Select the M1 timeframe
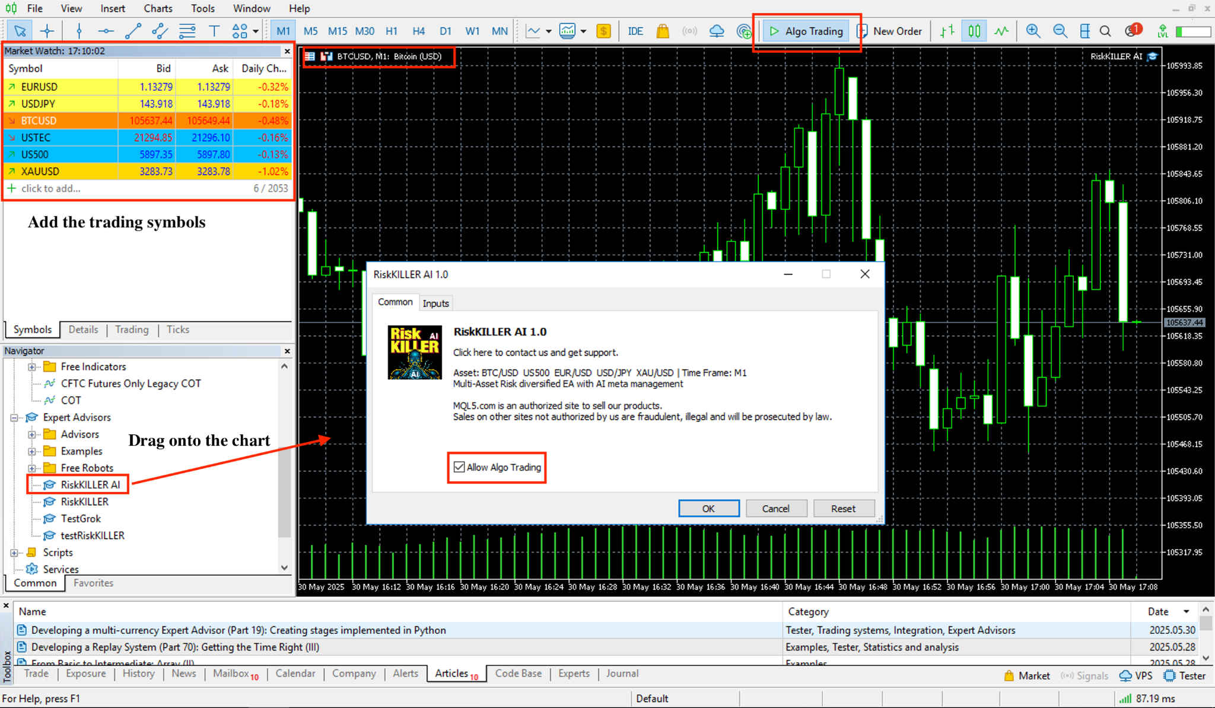Screen dimensions: 1215x708 (283, 31)
